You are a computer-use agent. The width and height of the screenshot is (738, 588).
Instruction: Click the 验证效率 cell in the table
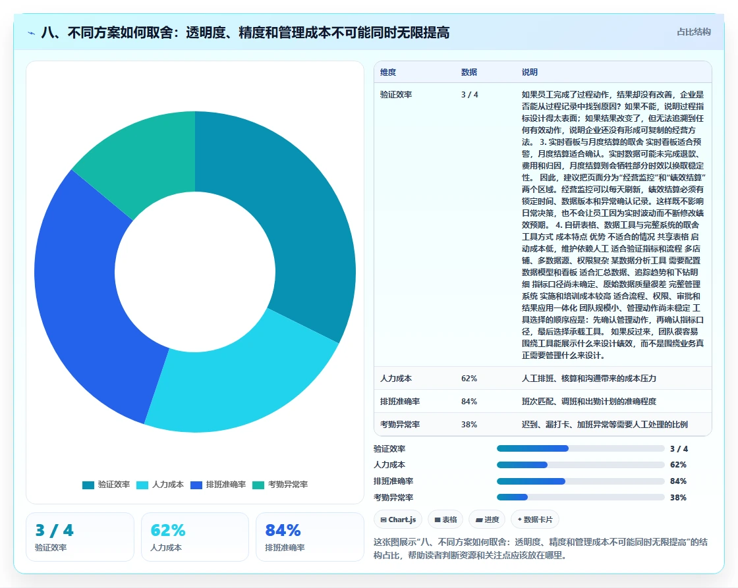click(x=396, y=95)
